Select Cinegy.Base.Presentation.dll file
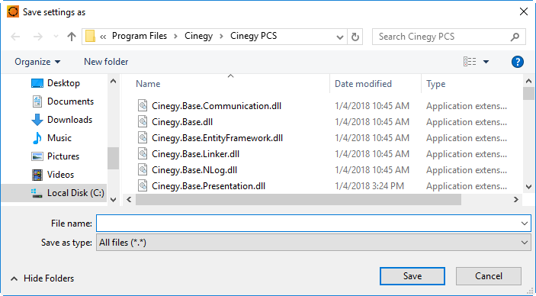The height and width of the screenshot is (296, 536). 208,186
